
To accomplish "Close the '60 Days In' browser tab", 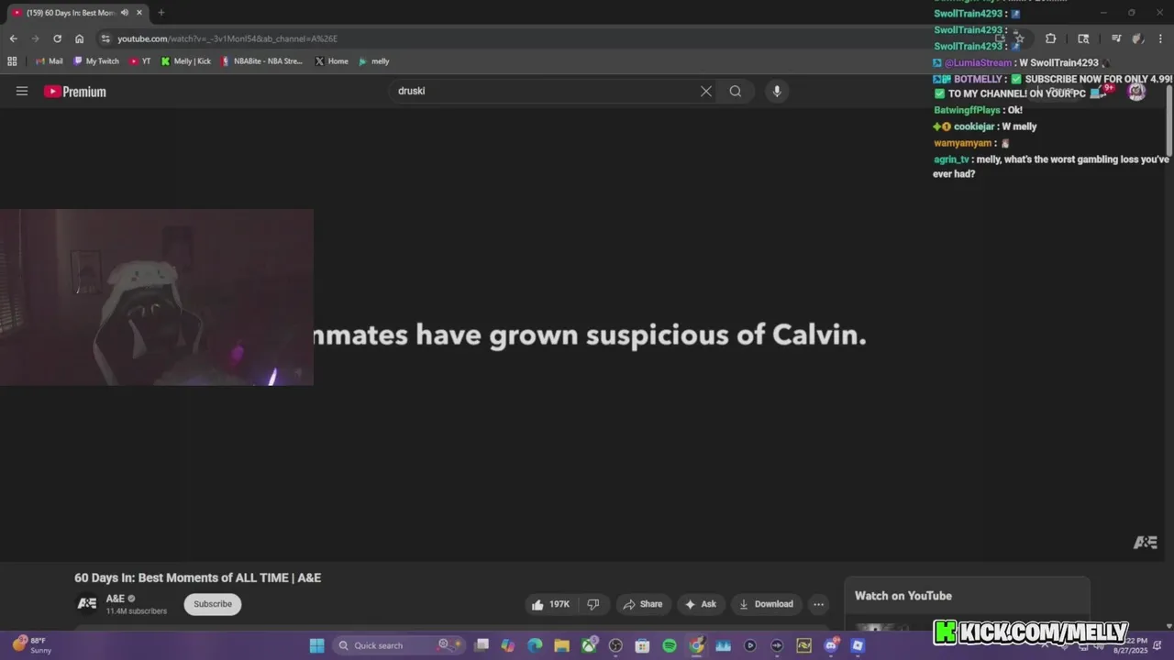I will (x=139, y=13).
